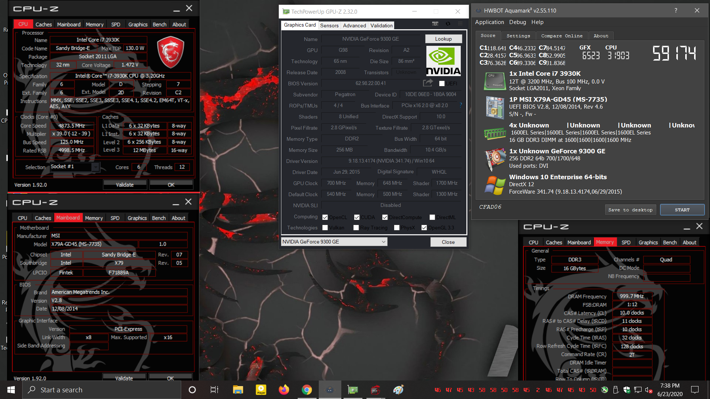
Task: Open the Help menu in HWBOT Aquamark
Action: (537, 22)
